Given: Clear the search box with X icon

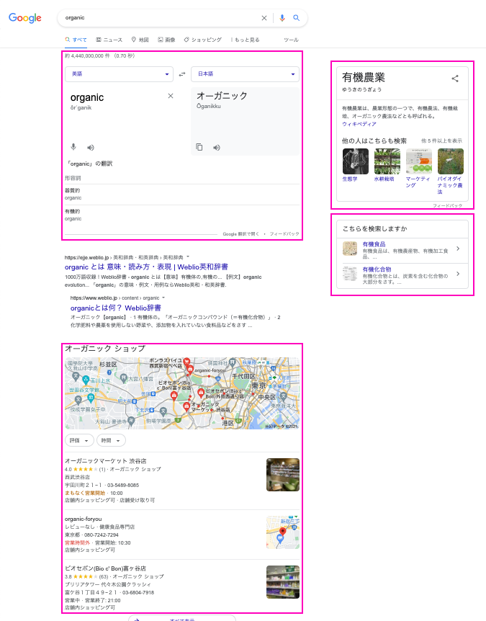Looking at the screenshot, I should (x=264, y=18).
